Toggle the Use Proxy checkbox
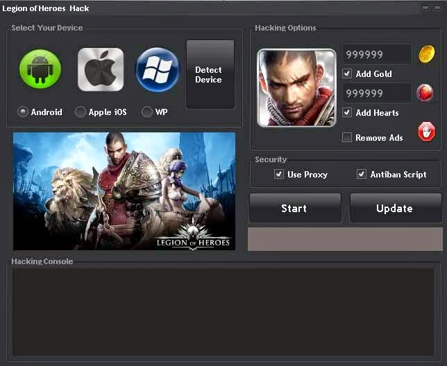The height and width of the screenshot is (366, 447). click(x=279, y=174)
